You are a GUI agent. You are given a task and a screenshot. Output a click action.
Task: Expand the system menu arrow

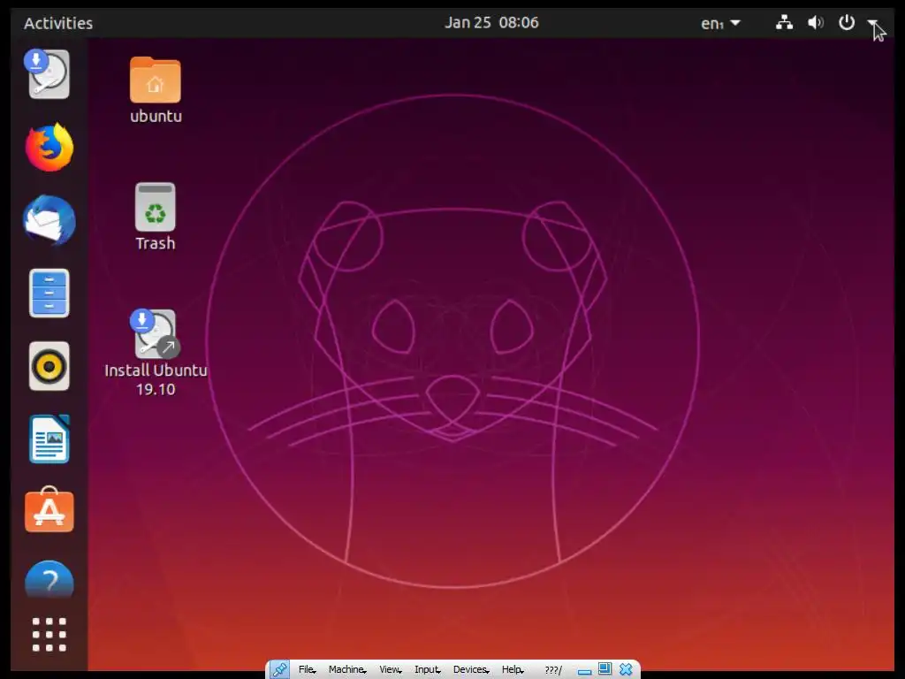click(x=872, y=22)
